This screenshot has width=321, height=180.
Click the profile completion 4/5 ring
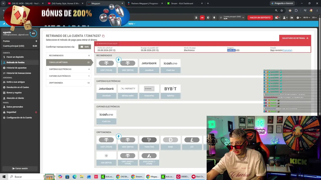[33, 33]
